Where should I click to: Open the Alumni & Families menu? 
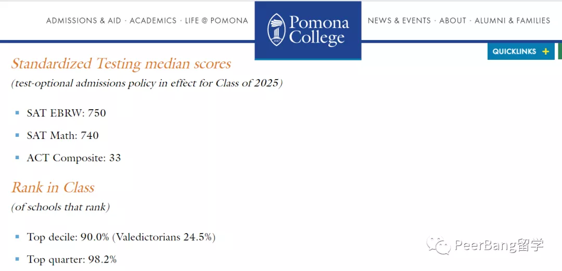coord(512,21)
